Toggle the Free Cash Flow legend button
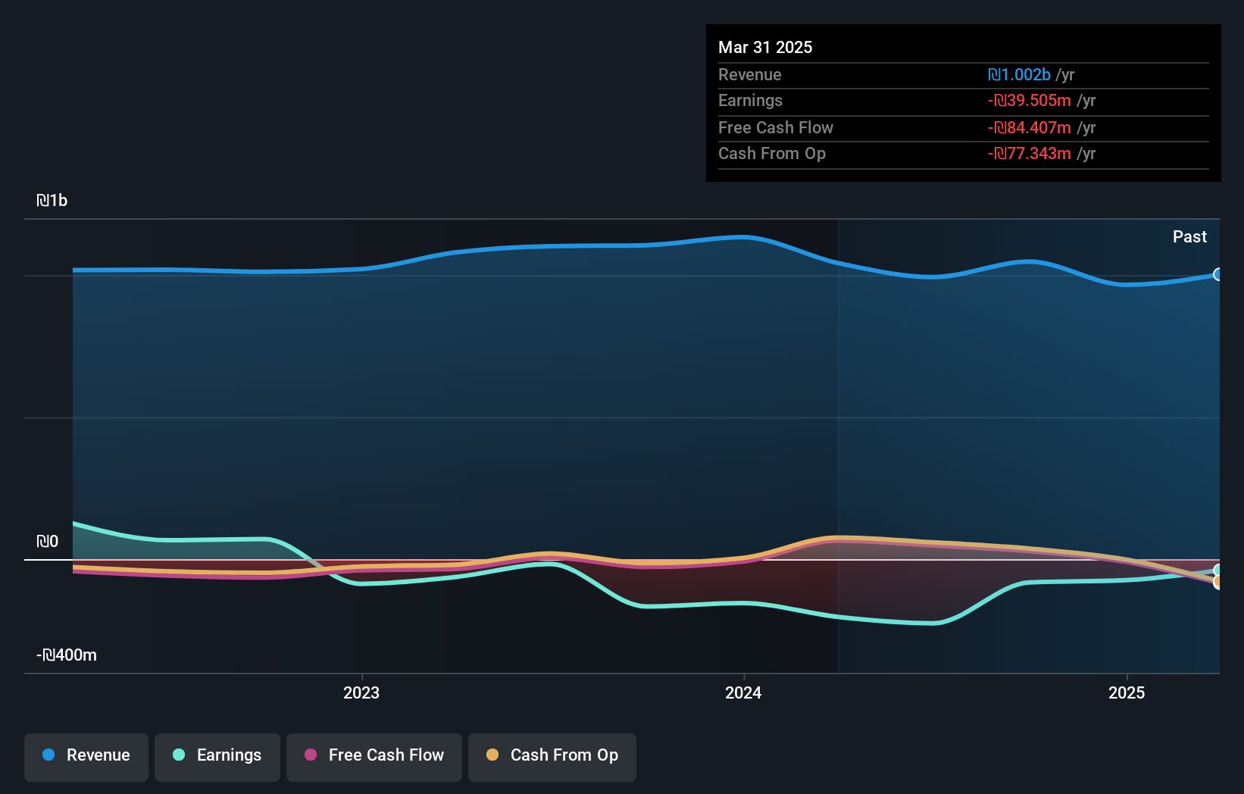This screenshot has height=794, width=1244. (x=374, y=757)
